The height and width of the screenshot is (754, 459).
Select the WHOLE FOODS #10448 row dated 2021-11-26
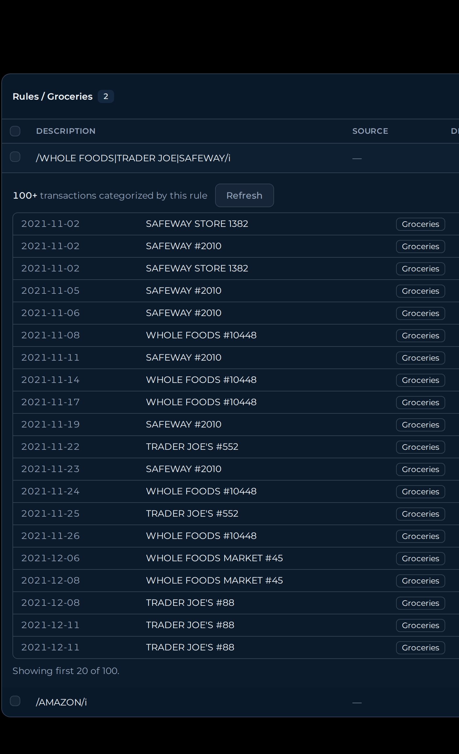236,536
